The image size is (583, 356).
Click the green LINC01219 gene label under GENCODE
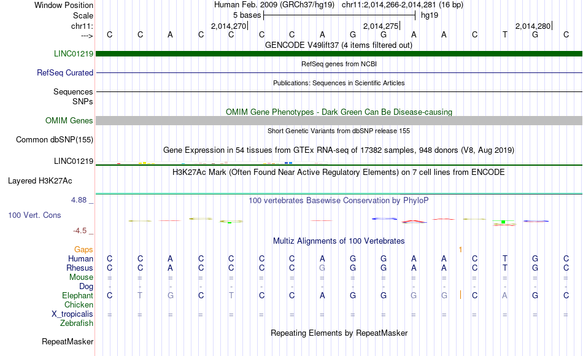[74, 53]
